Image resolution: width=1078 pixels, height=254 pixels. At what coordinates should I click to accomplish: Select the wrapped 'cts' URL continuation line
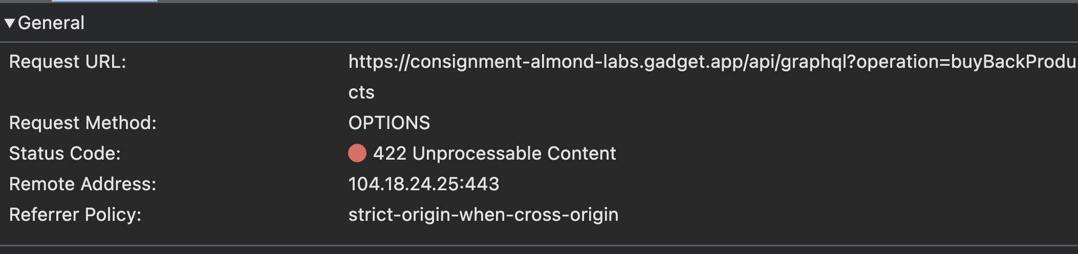(361, 92)
